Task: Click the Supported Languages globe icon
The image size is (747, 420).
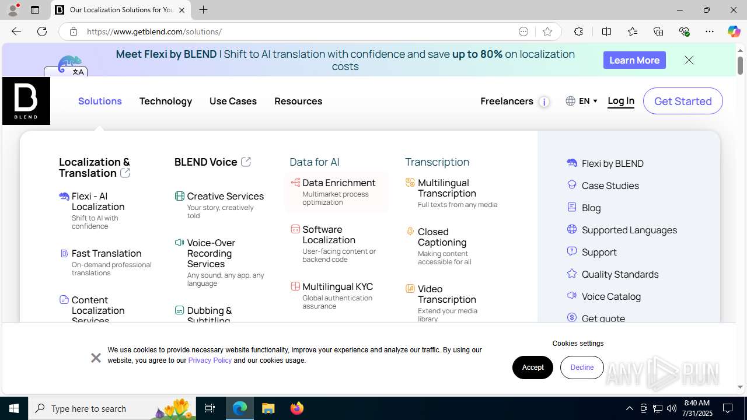Action: (x=572, y=229)
